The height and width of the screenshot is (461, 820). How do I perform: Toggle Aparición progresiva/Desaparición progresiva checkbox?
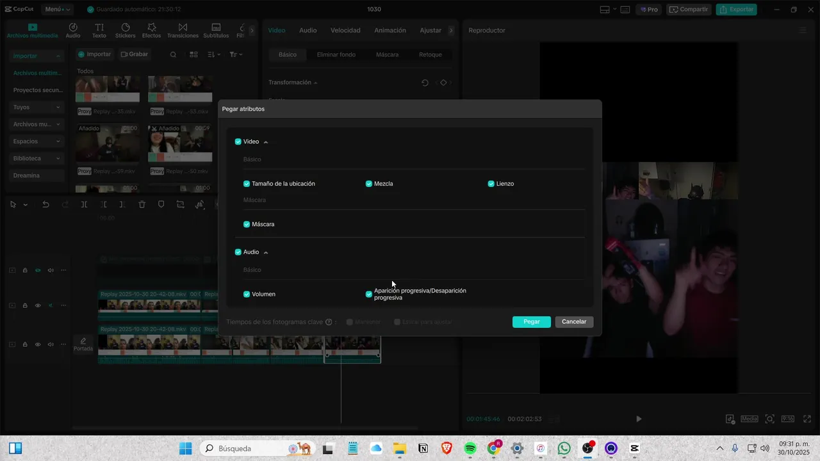[x=369, y=295]
